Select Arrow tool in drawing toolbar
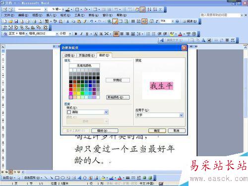Image resolution: width=248 pixels, height=186 pixels. click(x=52, y=178)
